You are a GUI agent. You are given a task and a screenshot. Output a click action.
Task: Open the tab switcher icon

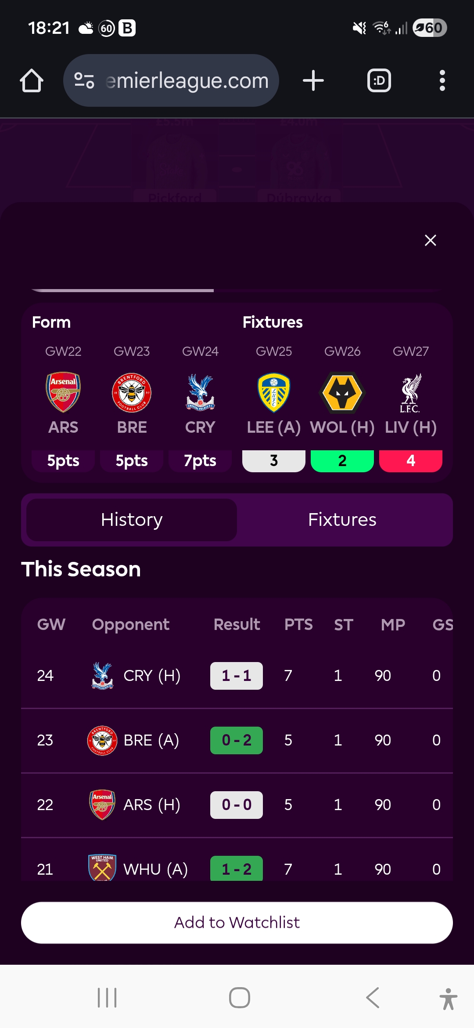[379, 81]
